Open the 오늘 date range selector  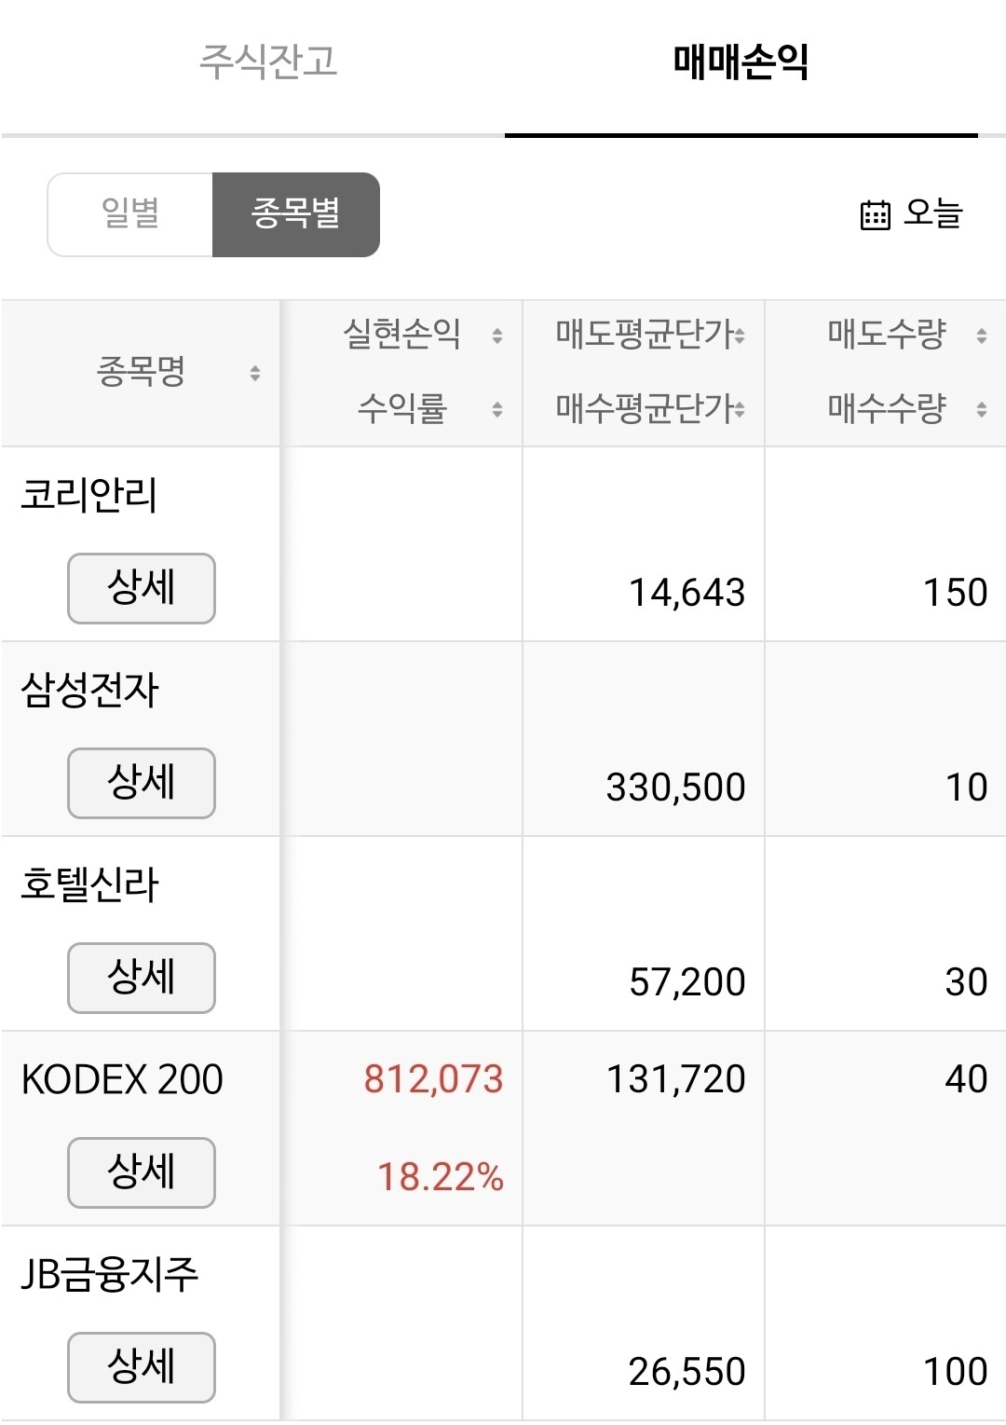pos(911,214)
